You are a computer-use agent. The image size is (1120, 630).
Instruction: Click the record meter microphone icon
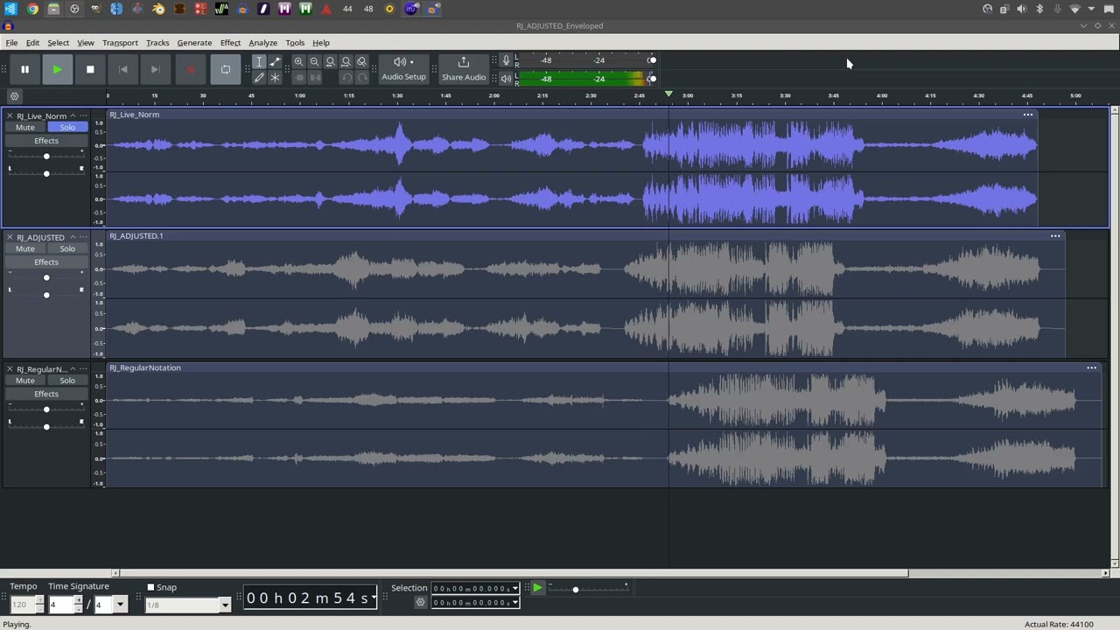506,60
